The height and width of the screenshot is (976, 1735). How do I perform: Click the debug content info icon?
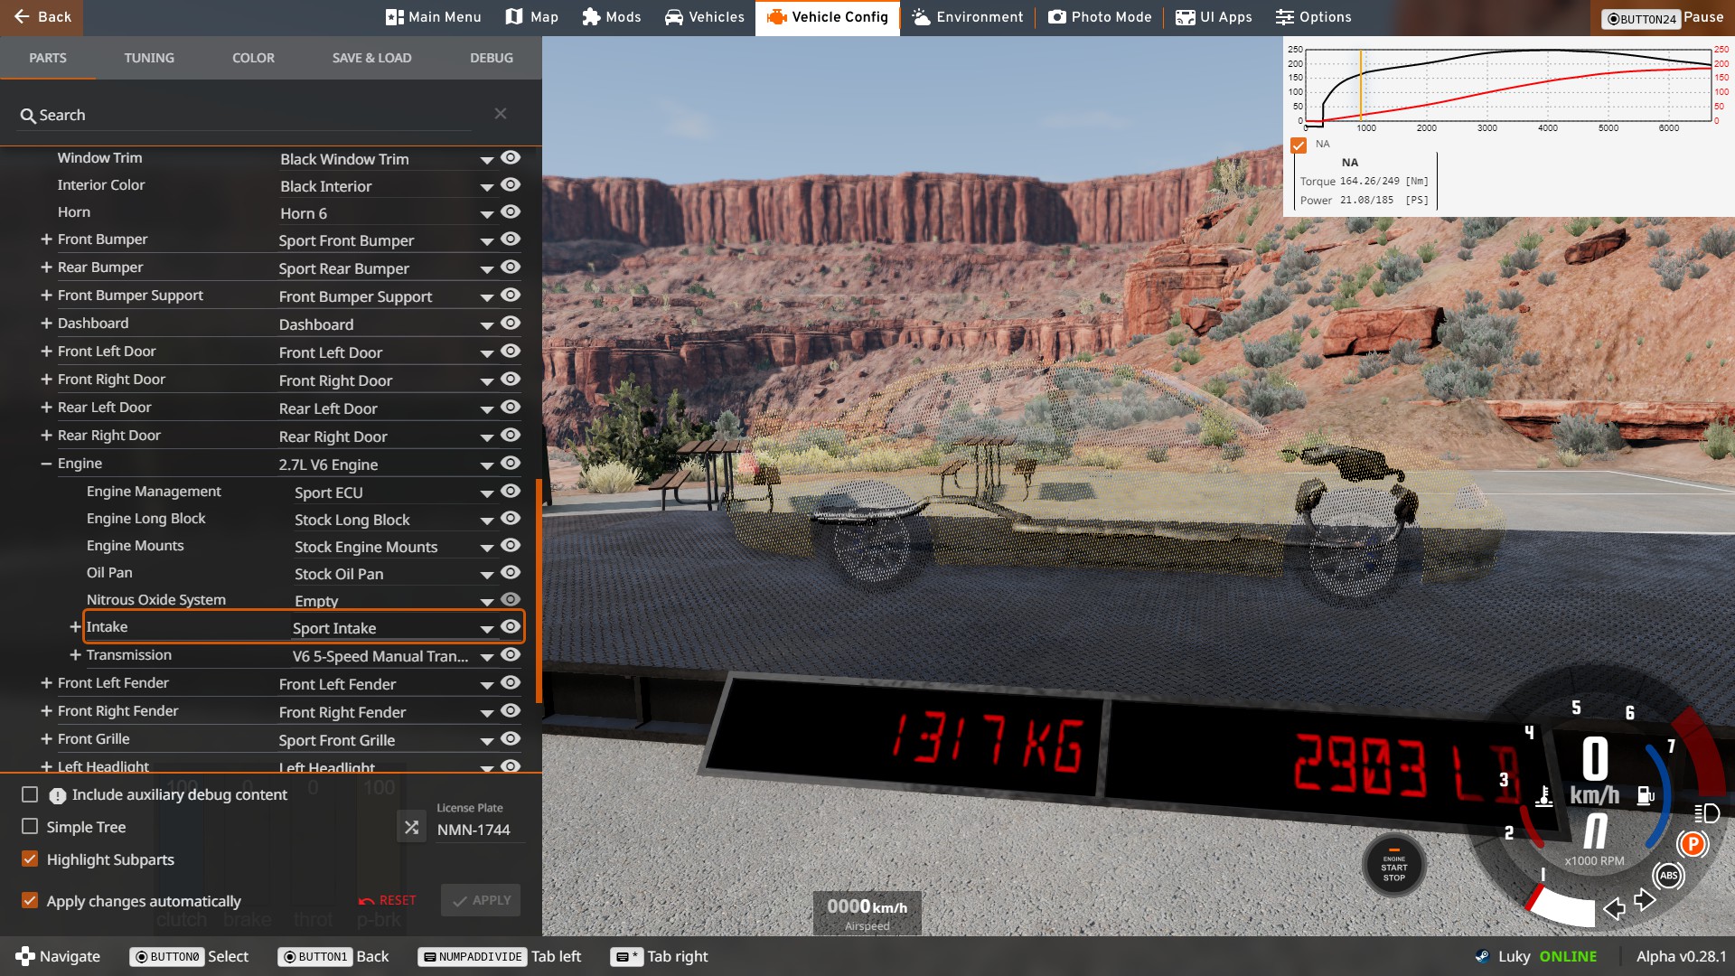(x=57, y=795)
